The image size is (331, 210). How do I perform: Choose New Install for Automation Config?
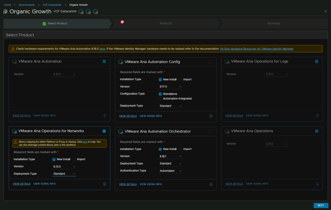pos(160,80)
